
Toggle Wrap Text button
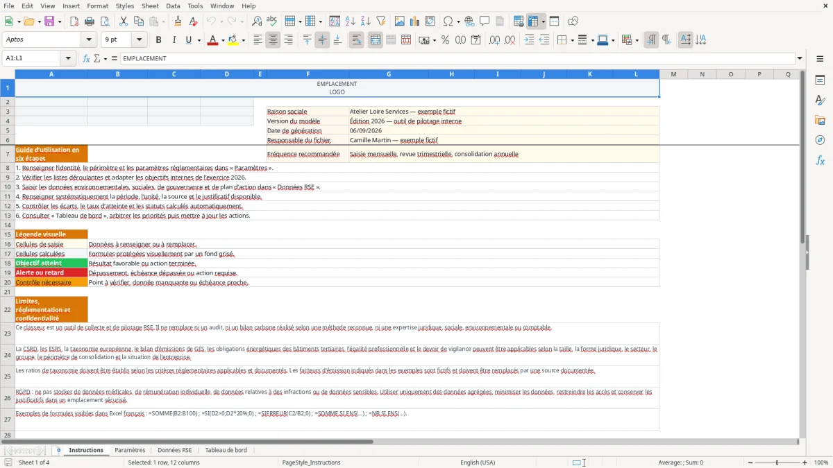(356, 40)
